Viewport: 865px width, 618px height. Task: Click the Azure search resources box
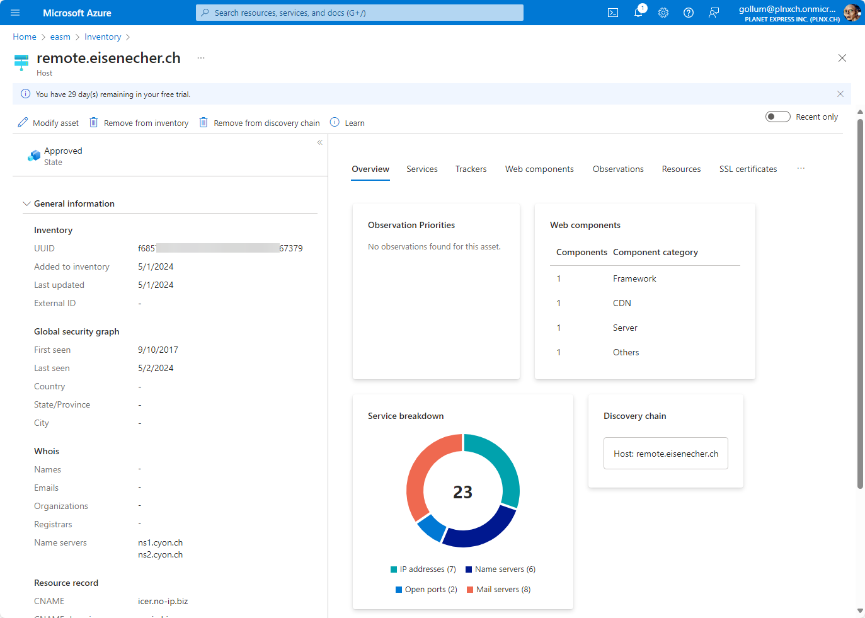point(359,13)
